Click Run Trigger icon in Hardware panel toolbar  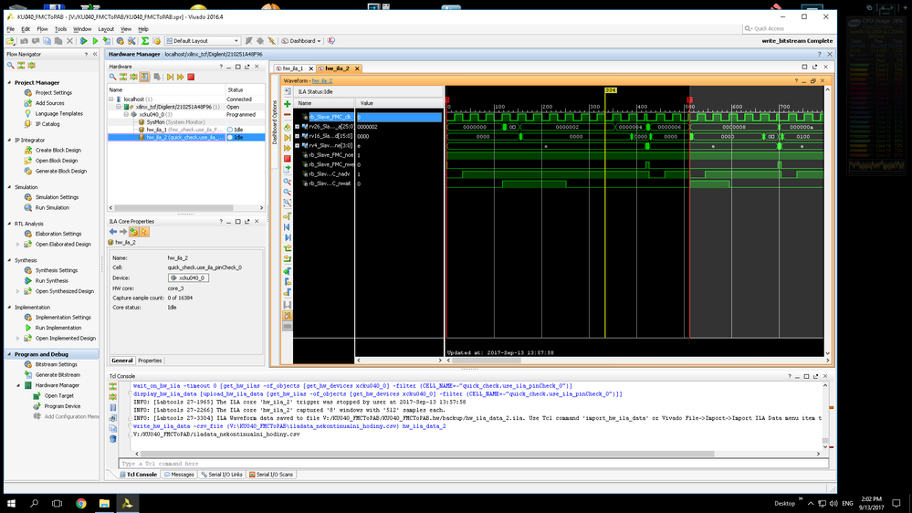[x=170, y=77]
